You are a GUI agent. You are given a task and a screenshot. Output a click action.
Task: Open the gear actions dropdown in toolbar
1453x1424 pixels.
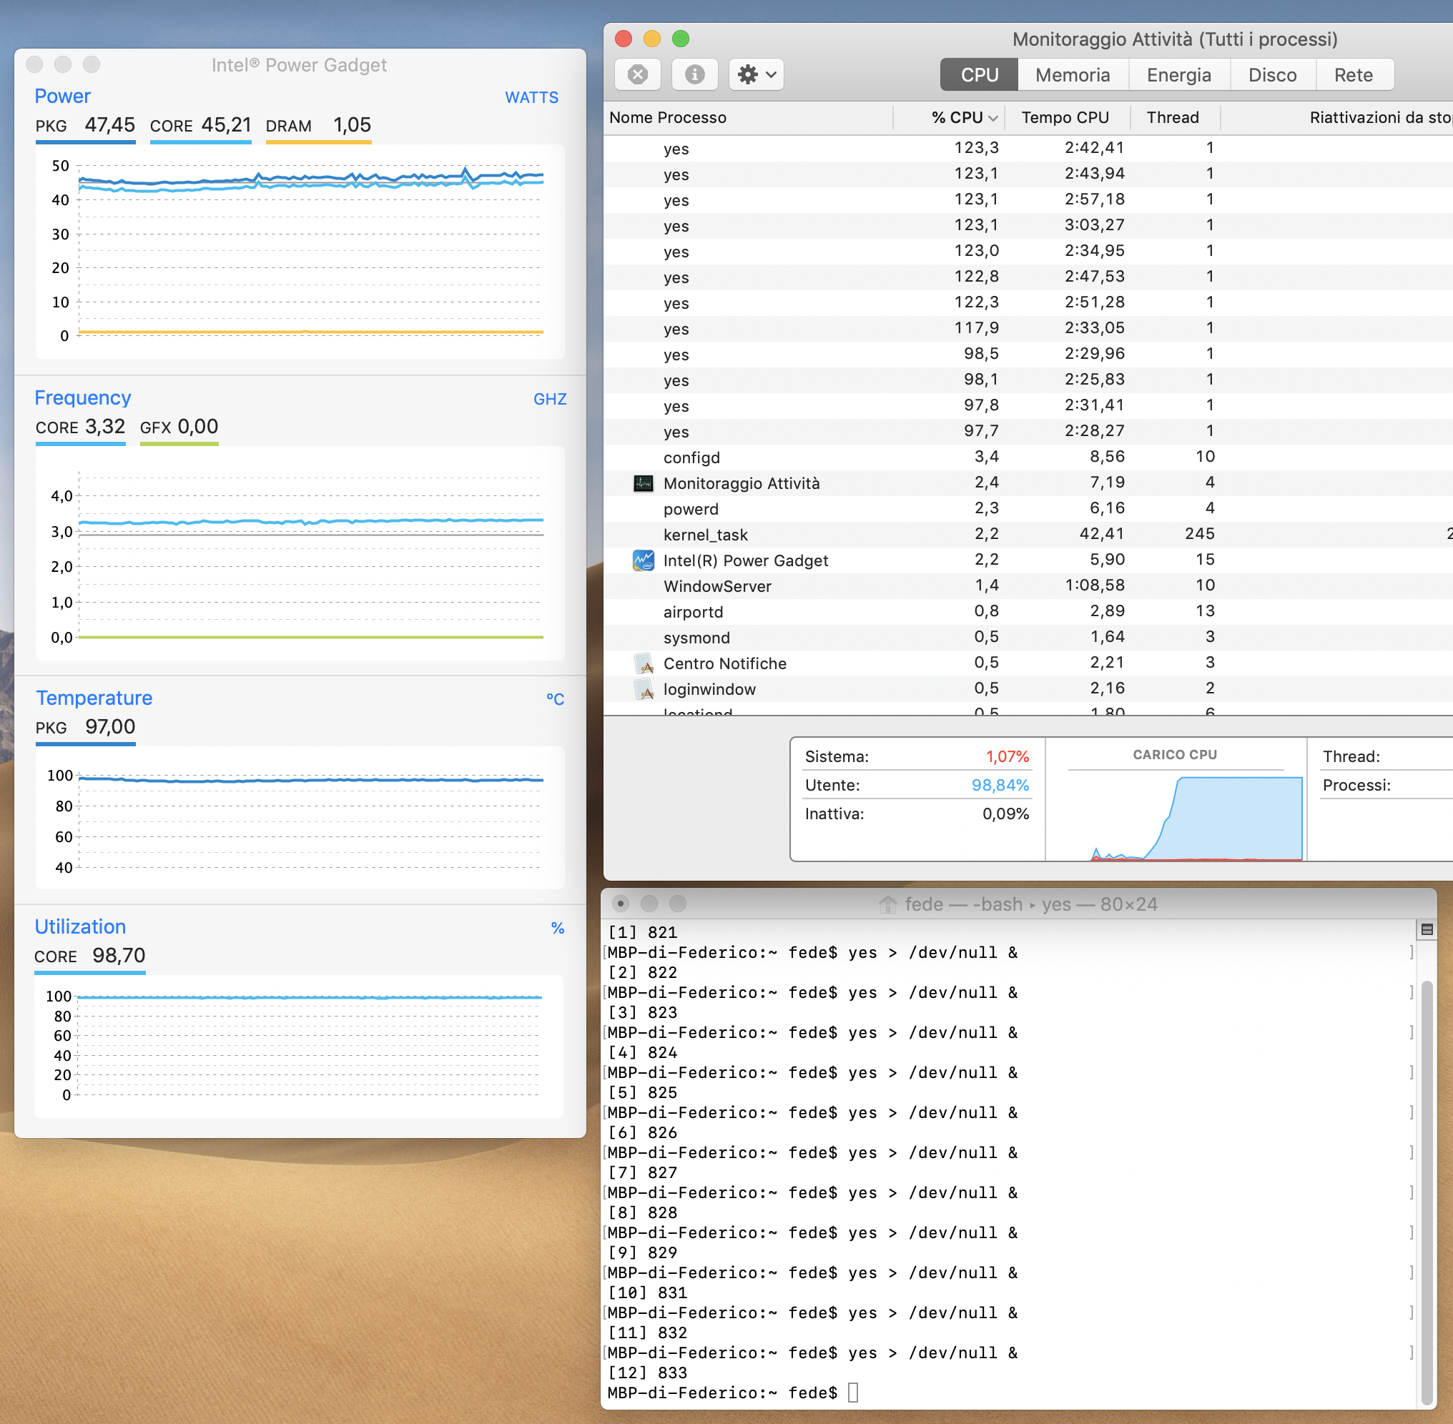pos(756,75)
